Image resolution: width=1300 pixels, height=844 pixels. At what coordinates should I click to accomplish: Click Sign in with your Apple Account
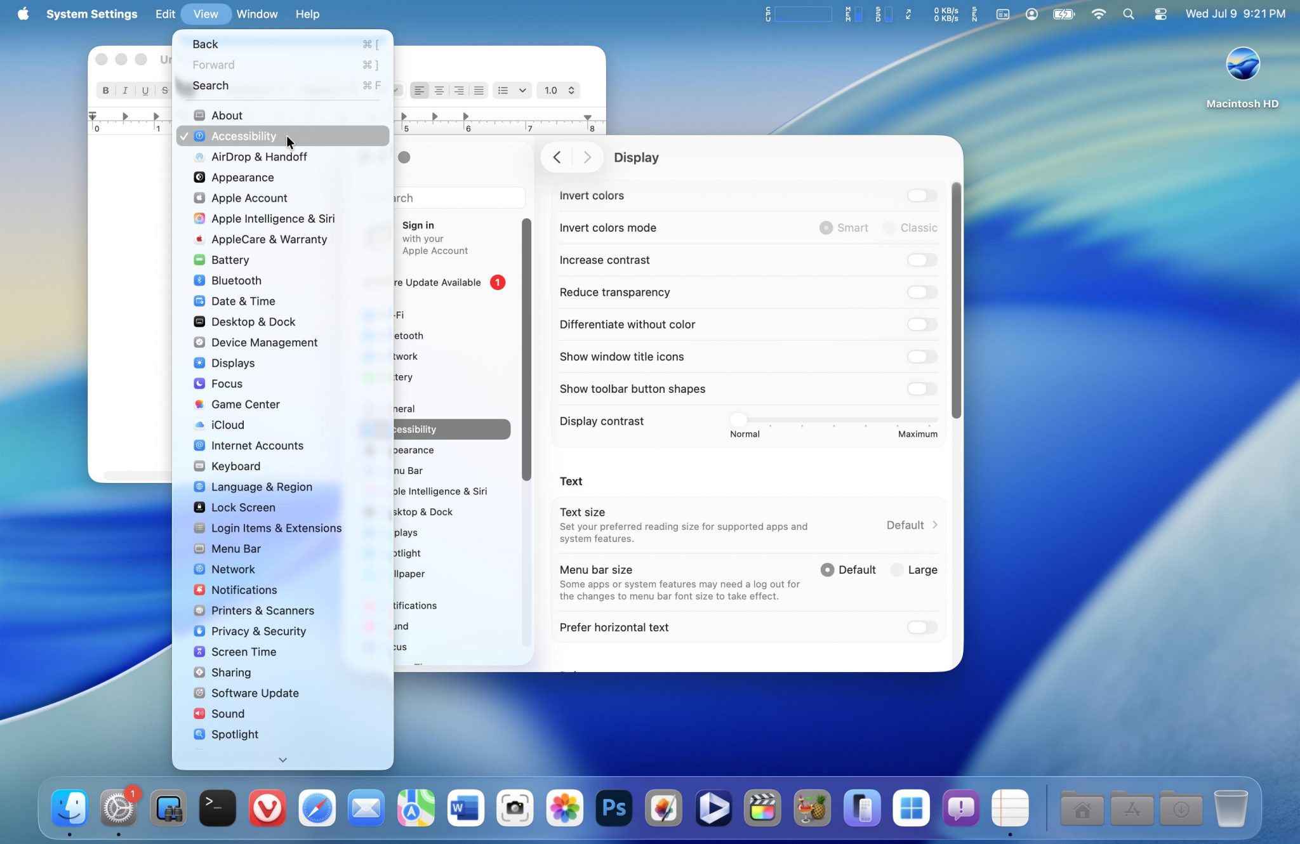pyautogui.click(x=435, y=238)
